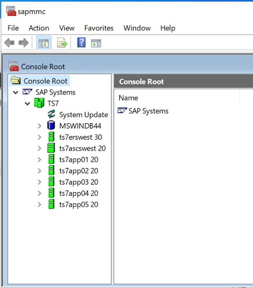Image resolution: width=253 pixels, height=288 pixels.
Task: Expand the ts7erswest 30 node
Action: 40,137
